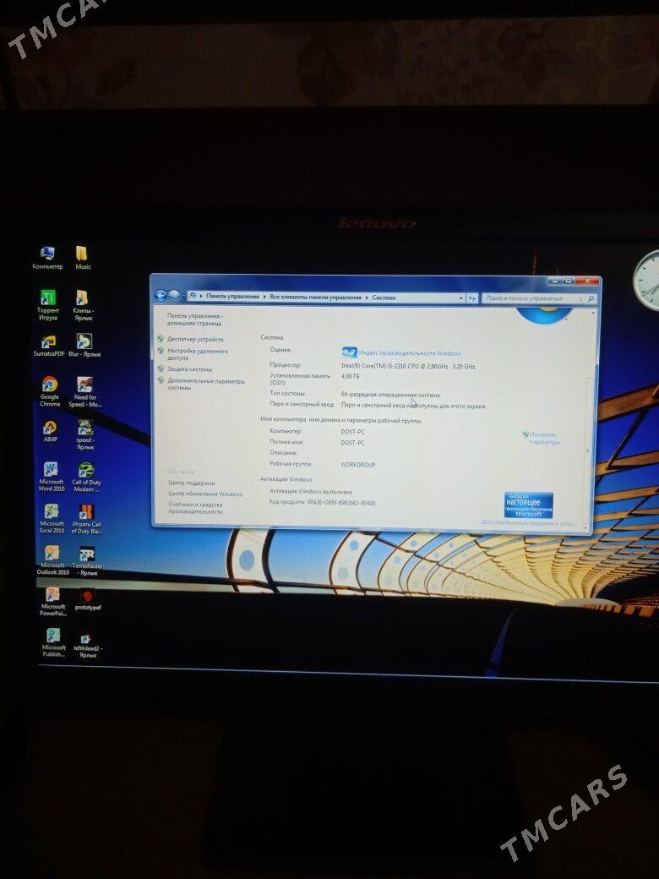Expand arrow after Все элементы панели управления
This screenshot has width=659, height=879.
(367, 298)
